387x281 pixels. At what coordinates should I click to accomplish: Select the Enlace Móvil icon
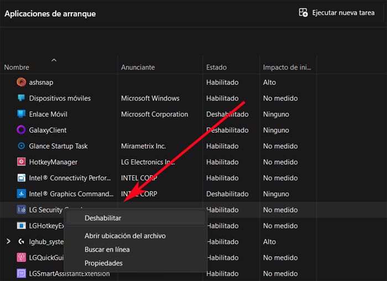(21, 114)
